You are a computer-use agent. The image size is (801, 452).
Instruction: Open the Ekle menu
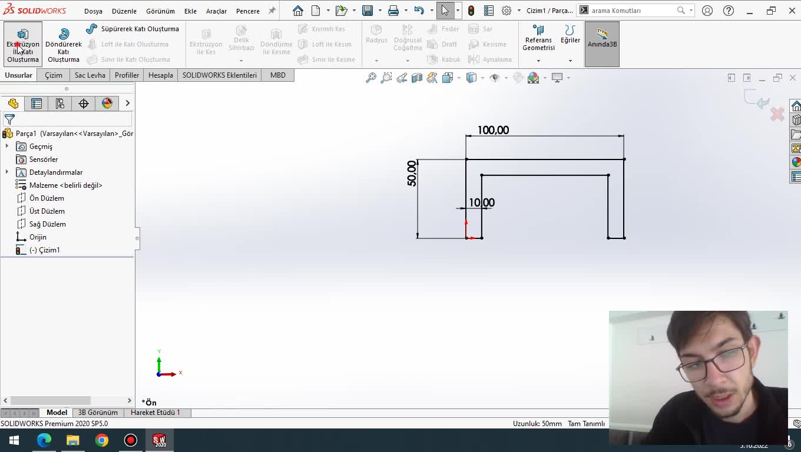(190, 11)
